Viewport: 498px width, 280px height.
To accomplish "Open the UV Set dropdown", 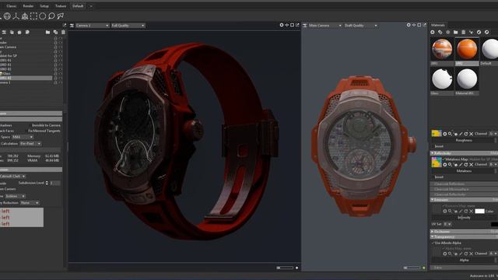I will pos(447,224).
